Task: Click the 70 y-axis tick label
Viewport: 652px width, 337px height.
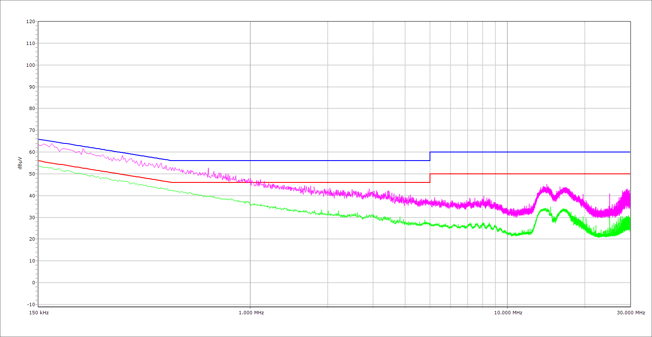Action: point(32,130)
